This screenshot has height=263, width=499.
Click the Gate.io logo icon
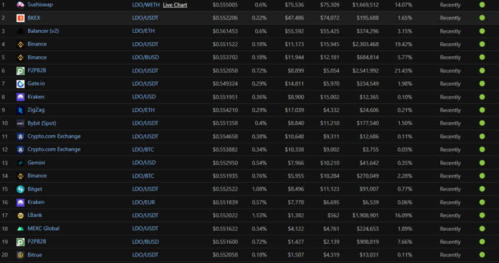click(x=21, y=84)
